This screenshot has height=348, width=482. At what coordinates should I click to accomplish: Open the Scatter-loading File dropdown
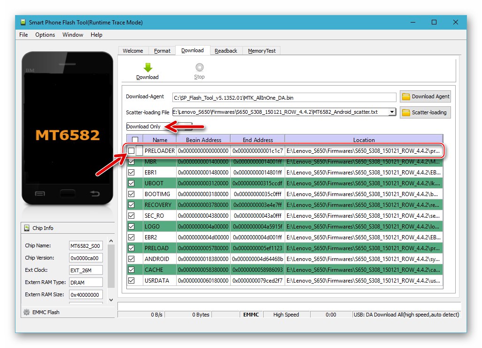(x=391, y=112)
